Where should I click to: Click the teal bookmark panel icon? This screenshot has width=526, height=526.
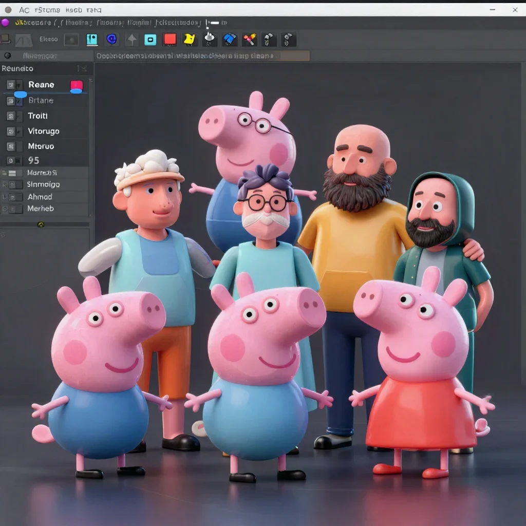(x=92, y=40)
